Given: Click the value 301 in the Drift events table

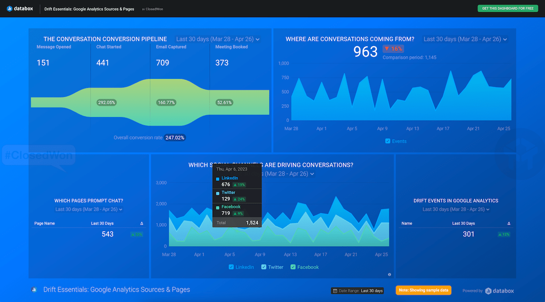Looking at the screenshot, I should coord(468,234).
